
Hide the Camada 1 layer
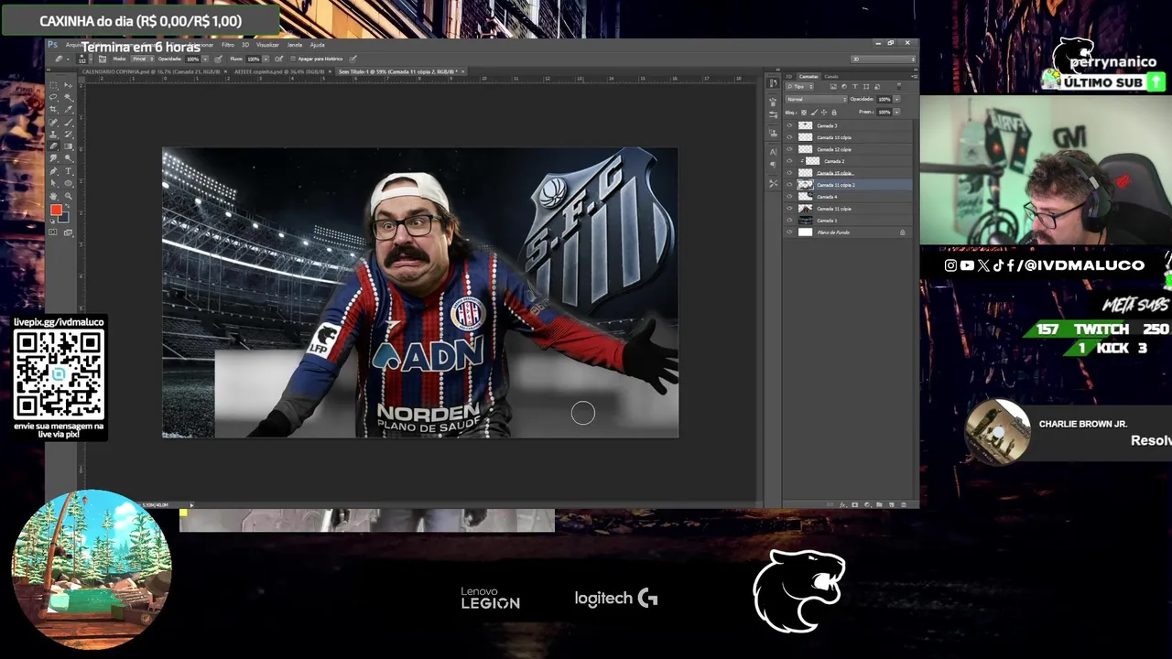click(x=789, y=221)
